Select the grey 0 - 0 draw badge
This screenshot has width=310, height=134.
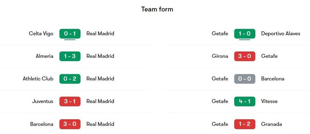click(245, 79)
